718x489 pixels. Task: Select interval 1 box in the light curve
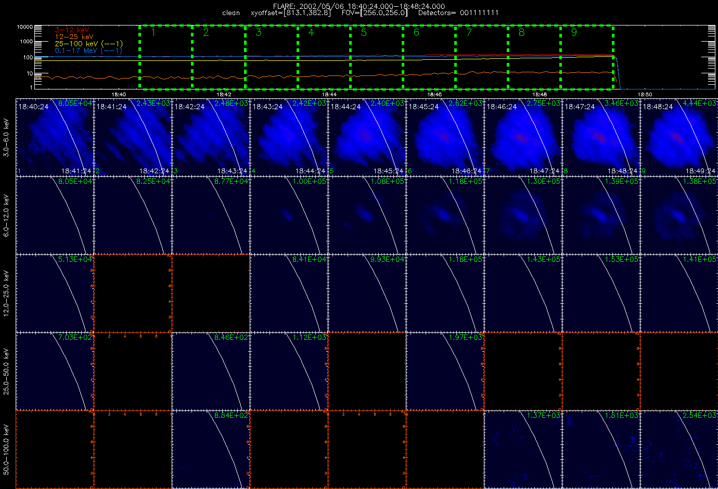[165, 57]
